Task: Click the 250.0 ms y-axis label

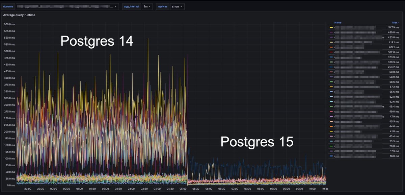Action: (9, 118)
